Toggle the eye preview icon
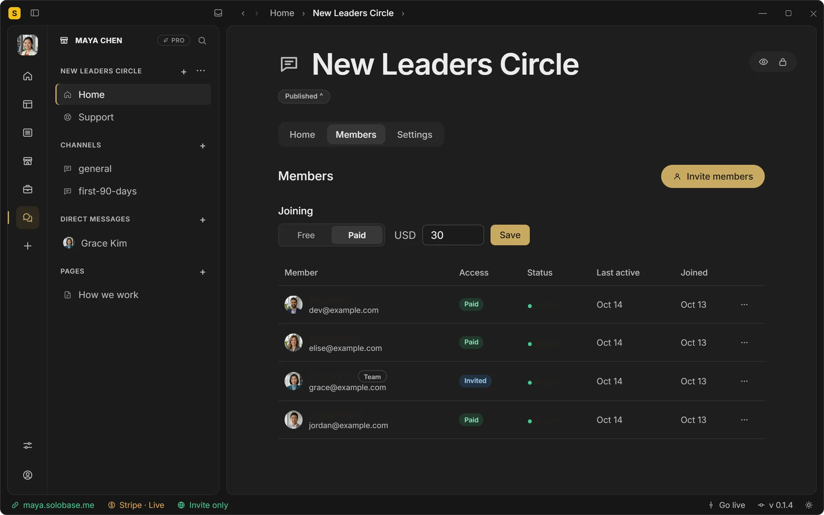Viewport: 824px width, 515px height. [x=763, y=62]
